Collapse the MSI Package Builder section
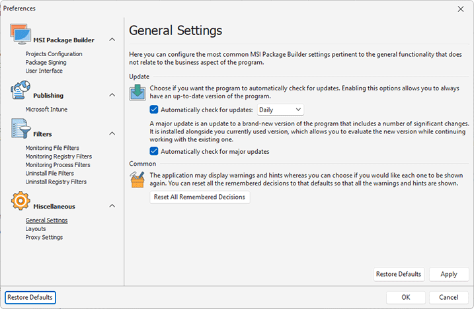Viewport: 474px width, 309px height. [x=112, y=40]
